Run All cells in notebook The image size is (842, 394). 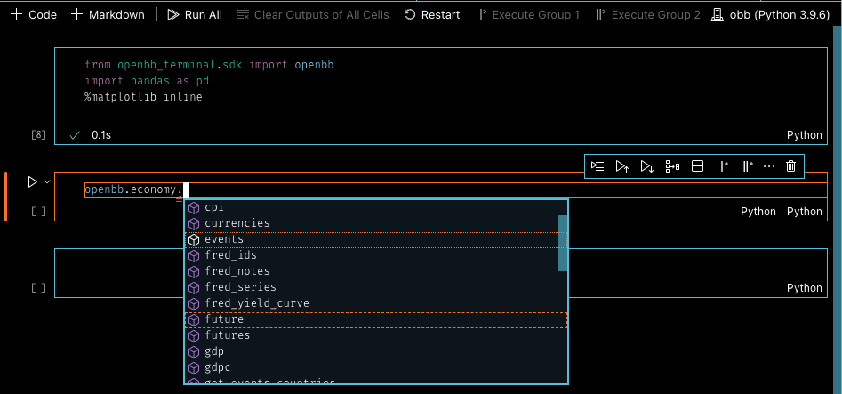(195, 14)
